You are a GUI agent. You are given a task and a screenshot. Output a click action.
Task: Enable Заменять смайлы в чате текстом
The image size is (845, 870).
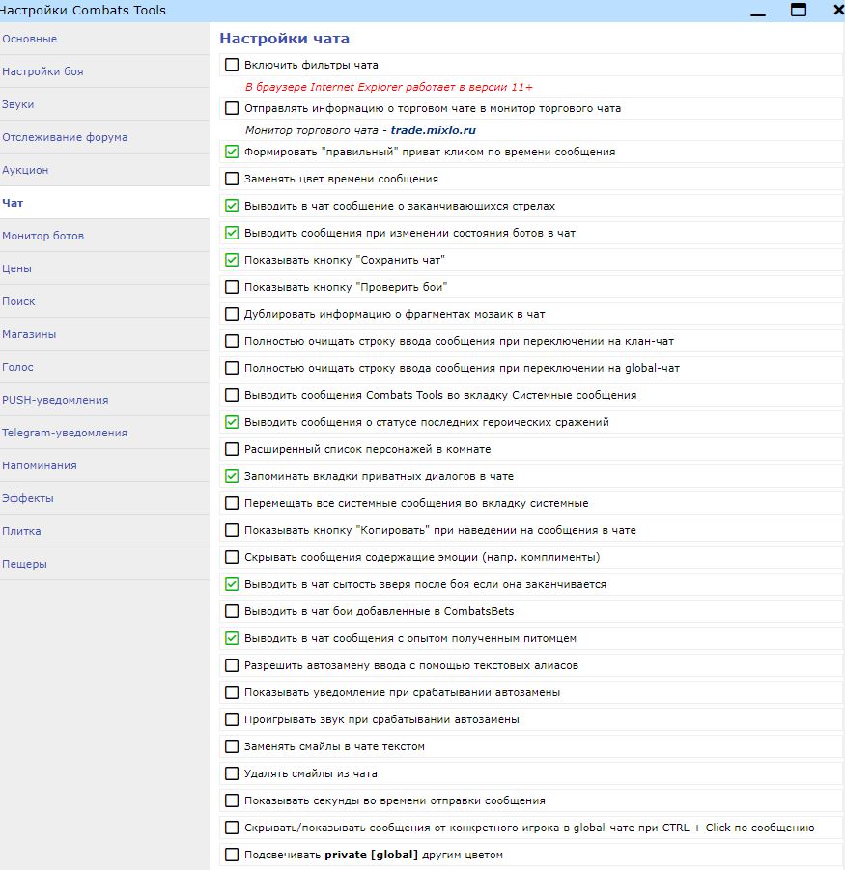pos(232,746)
